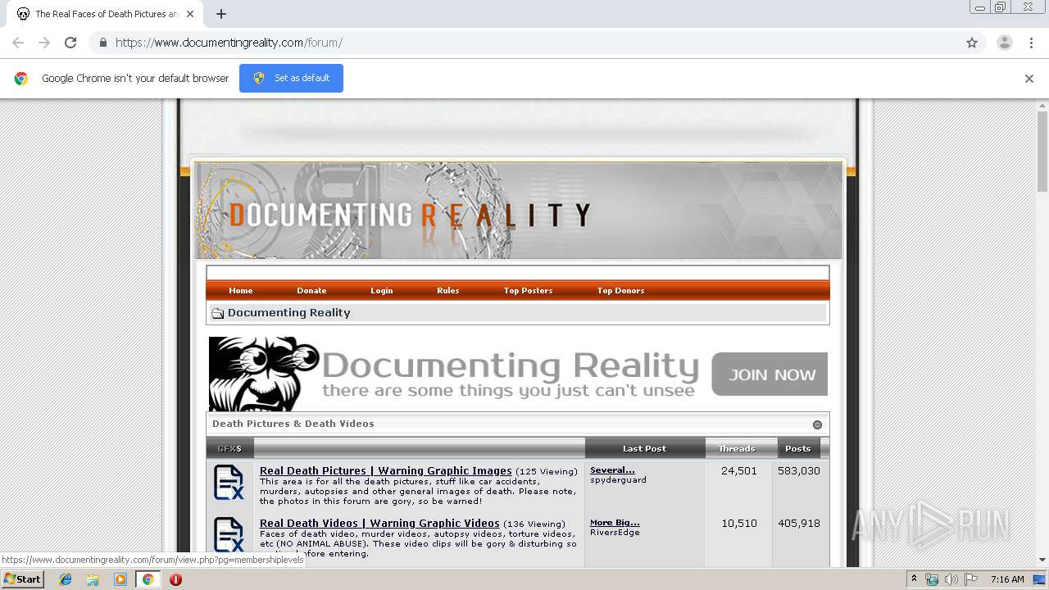Open Death Pictures & Death Videos category title
Viewport: 1049px width, 590px height.
tap(293, 424)
